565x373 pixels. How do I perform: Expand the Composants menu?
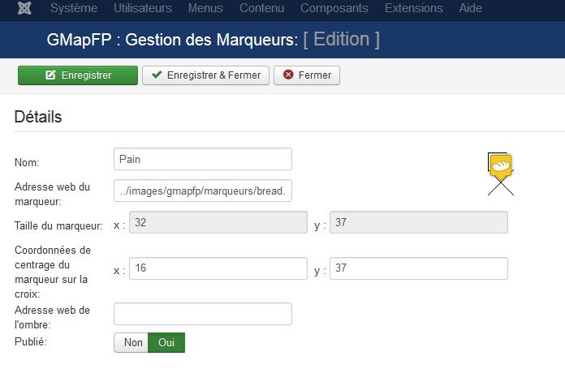[x=334, y=8]
